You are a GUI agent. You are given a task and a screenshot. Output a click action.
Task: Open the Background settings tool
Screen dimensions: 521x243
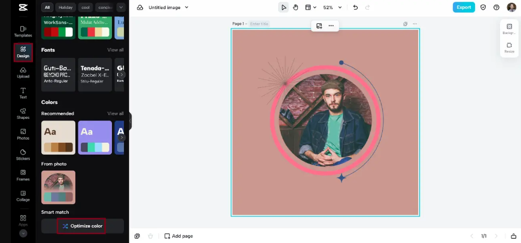509,29
